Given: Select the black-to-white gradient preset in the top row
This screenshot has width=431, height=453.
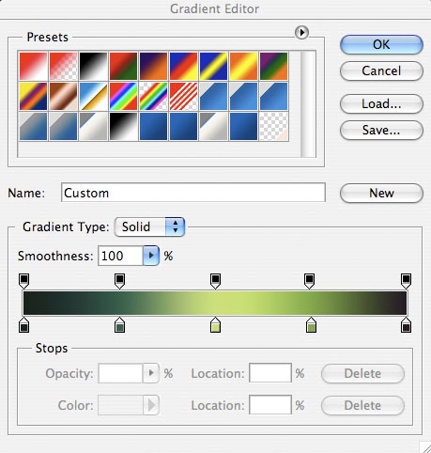Looking at the screenshot, I should [93, 66].
